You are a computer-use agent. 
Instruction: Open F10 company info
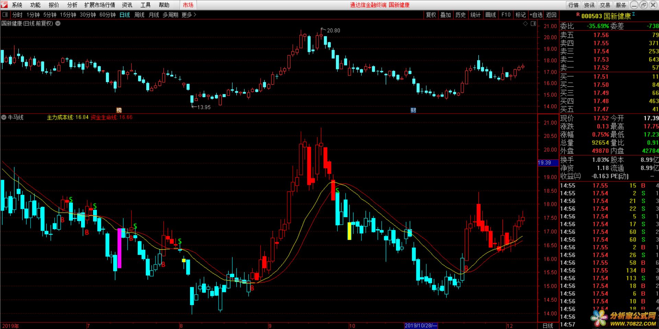506,15
